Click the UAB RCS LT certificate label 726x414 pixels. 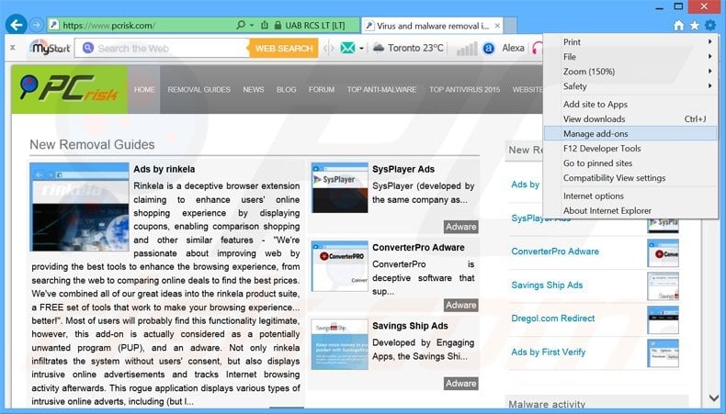(x=315, y=26)
